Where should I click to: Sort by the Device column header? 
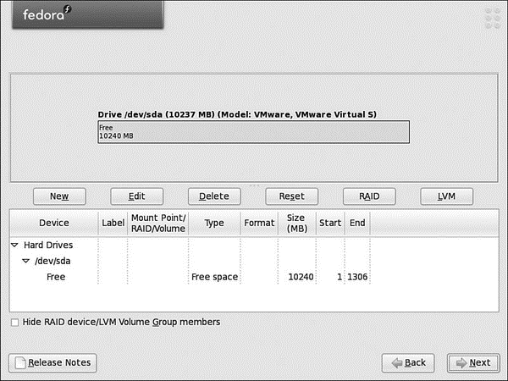(x=54, y=223)
